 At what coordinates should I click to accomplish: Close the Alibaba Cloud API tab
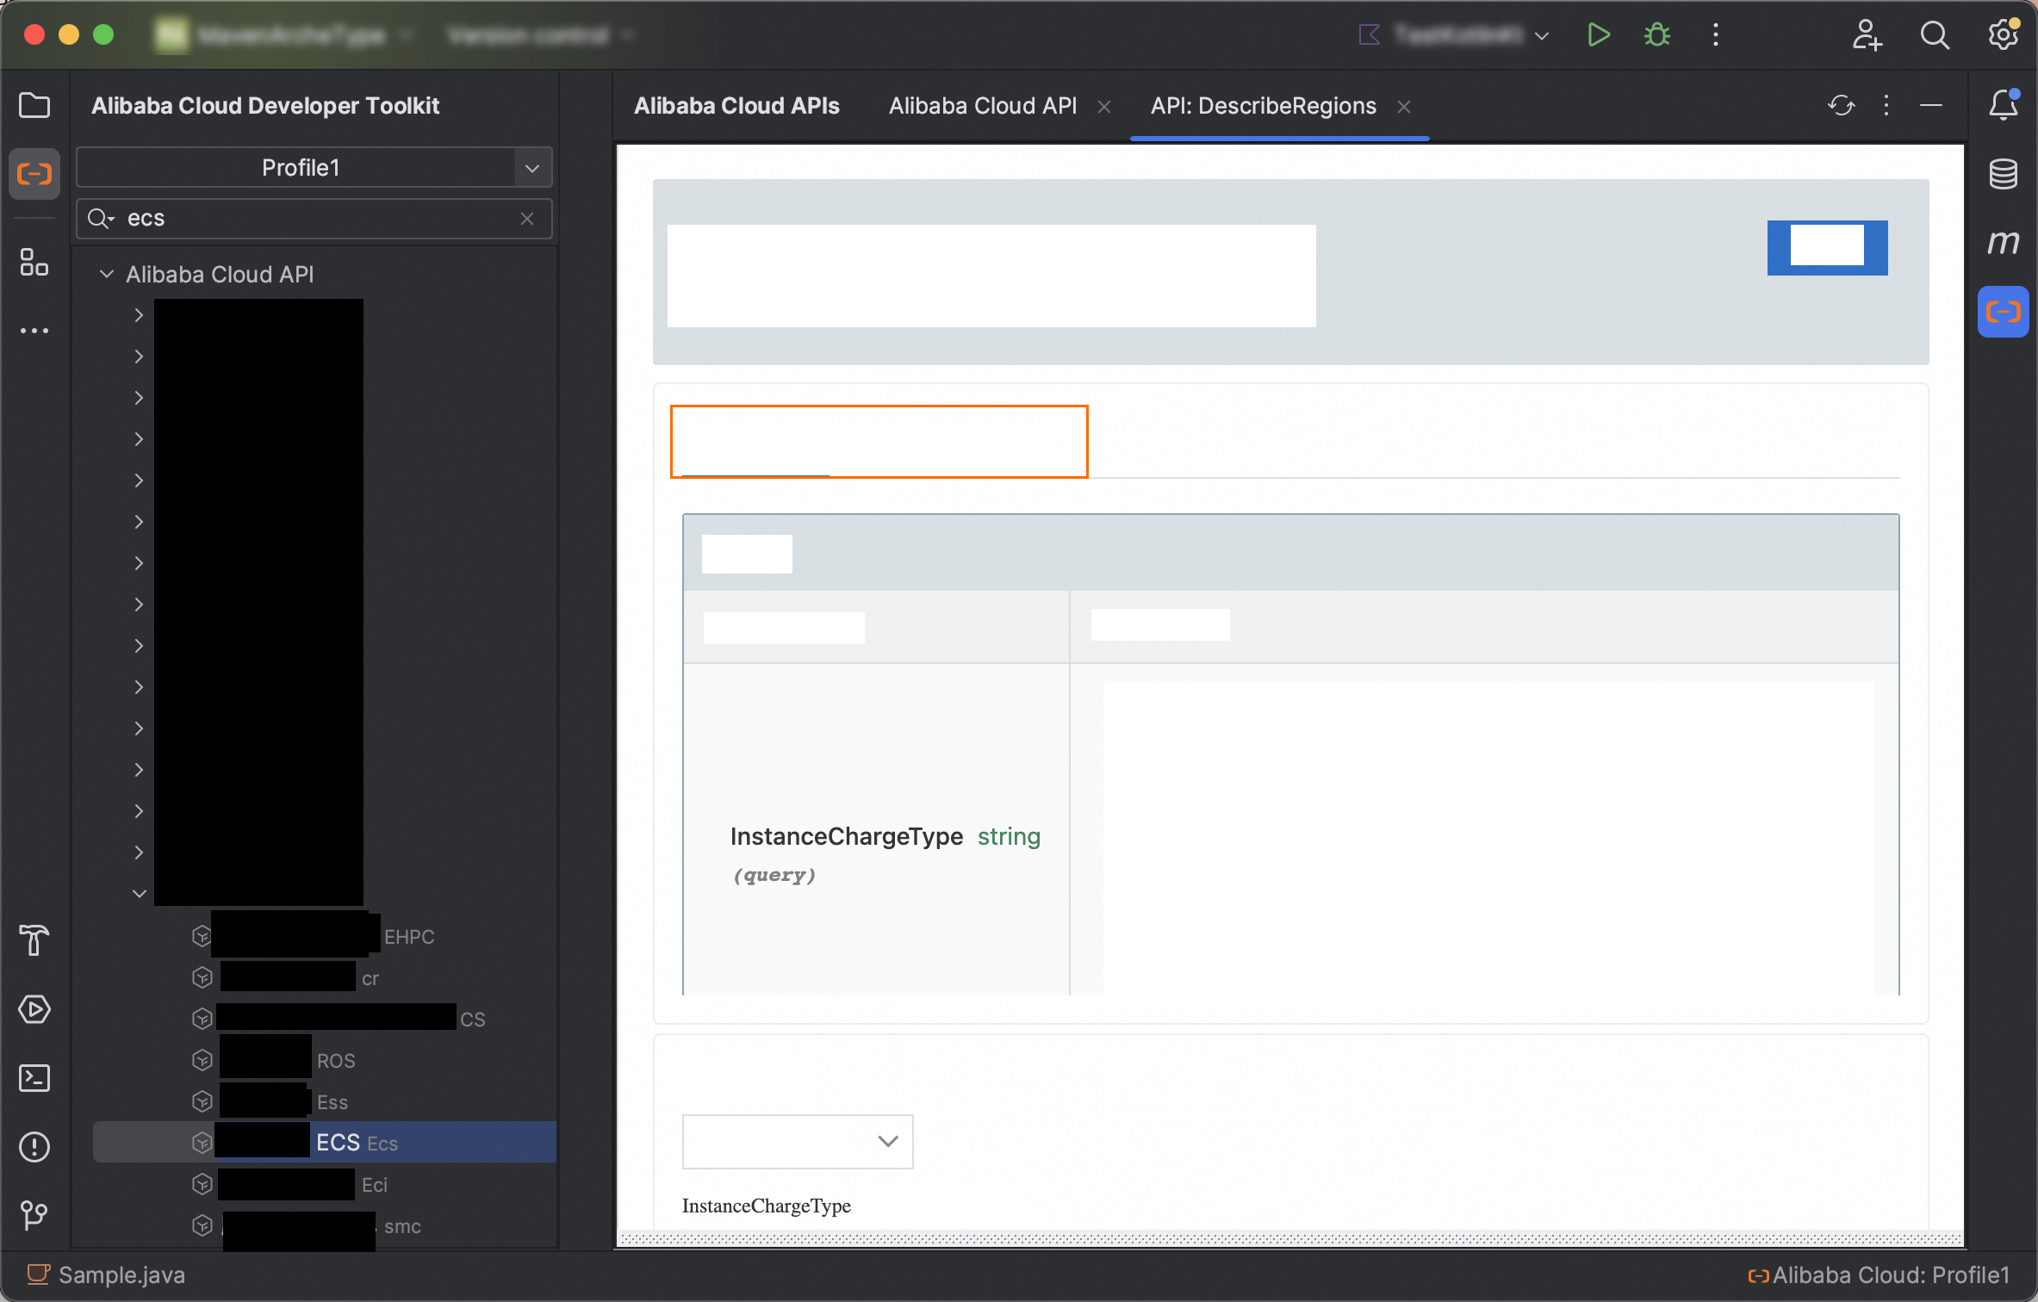pos(1104,107)
